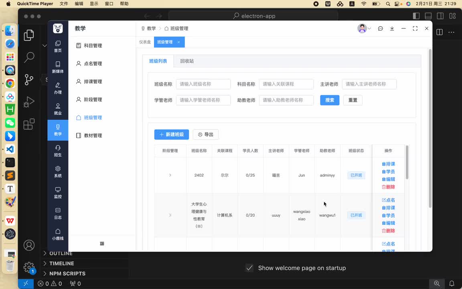Open the message chat icon in header

380,28
